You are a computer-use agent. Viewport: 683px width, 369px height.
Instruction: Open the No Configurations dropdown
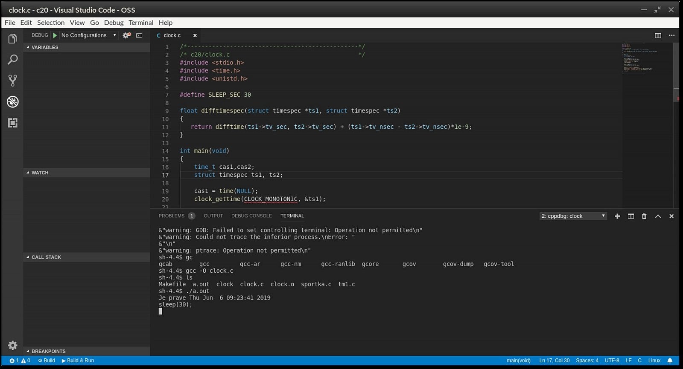(x=88, y=35)
